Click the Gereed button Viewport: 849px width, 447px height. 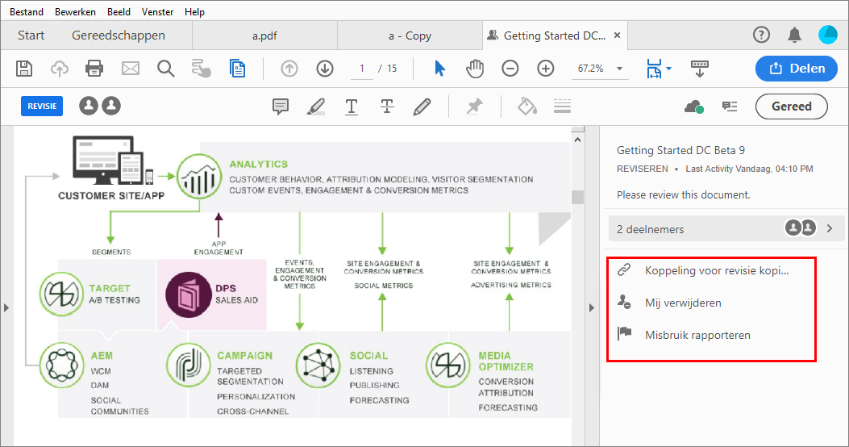(791, 107)
